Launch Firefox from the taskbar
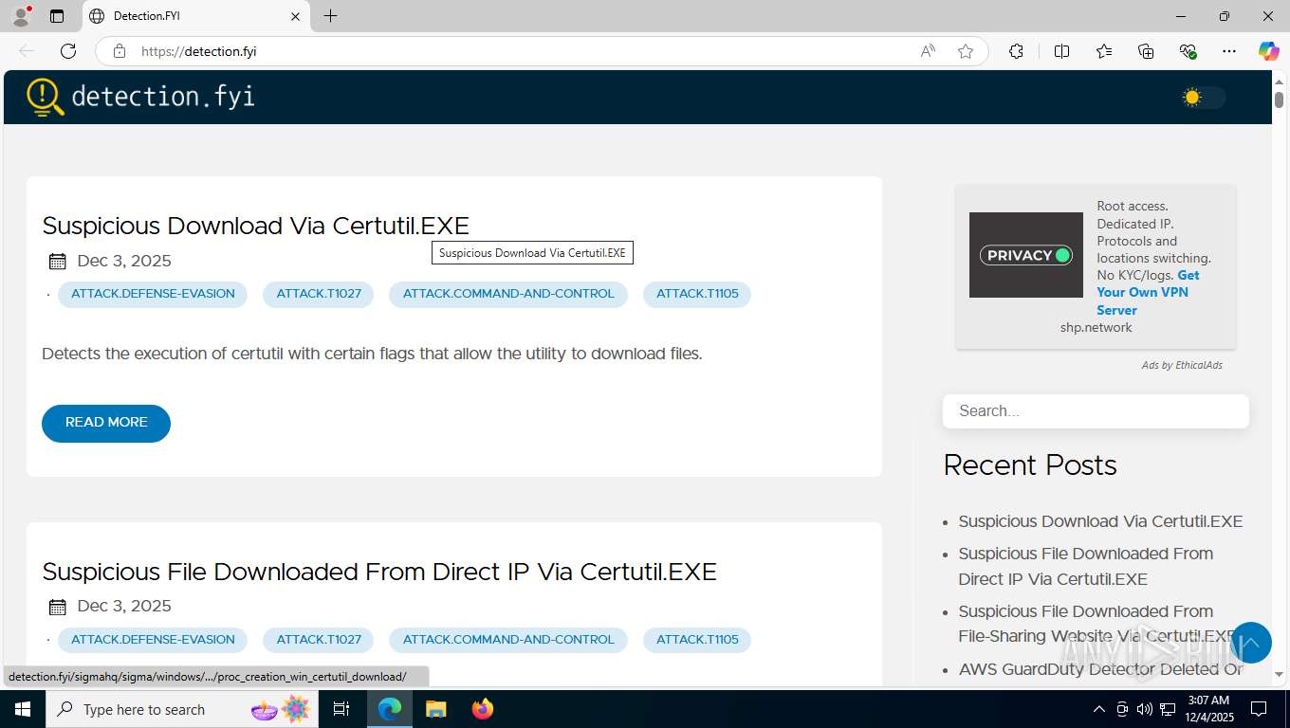 [x=482, y=709]
